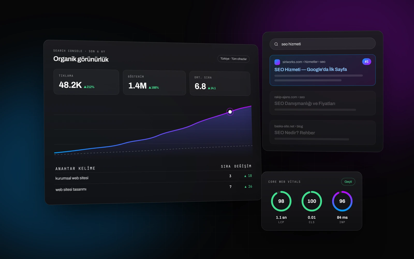Click the 'SEARCH CONSOLE · SON 6 AY' label
The image size is (414, 259).
pos(79,51)
